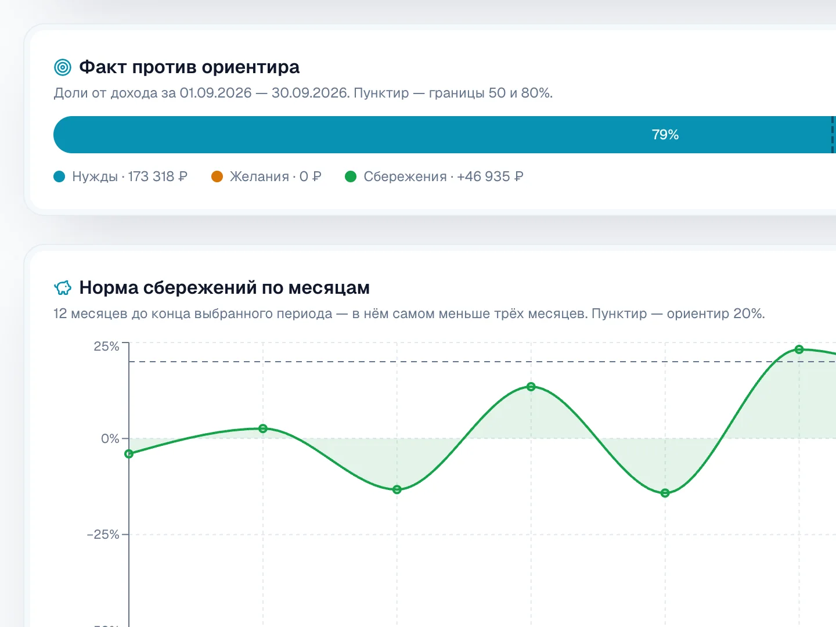Select the peak point between 0% and dashed line
The width and height of the screenshot is (836, 627).
[531, 387]
